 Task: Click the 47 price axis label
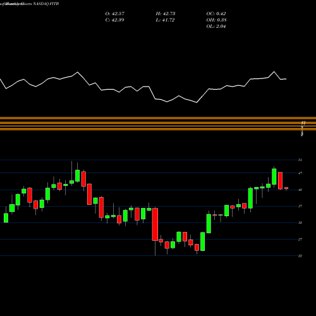click(x=300, y=173)
